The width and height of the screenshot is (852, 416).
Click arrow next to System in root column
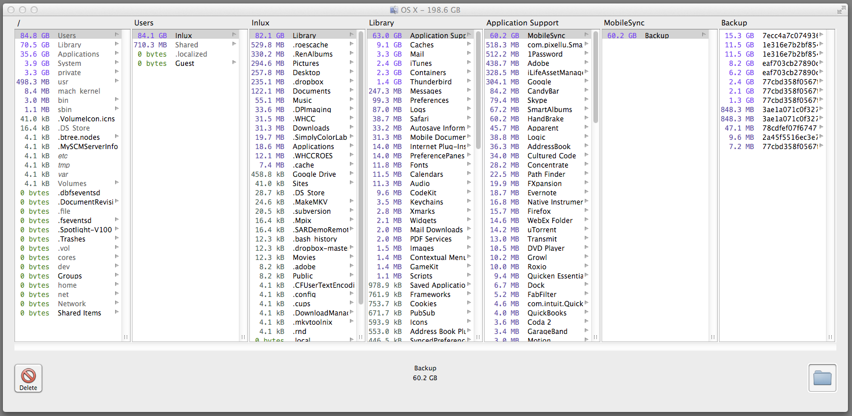[117, 62]
